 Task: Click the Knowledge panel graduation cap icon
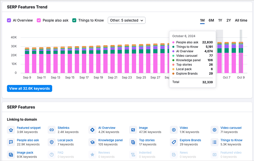pyautogui.click(x=92, y=142)
